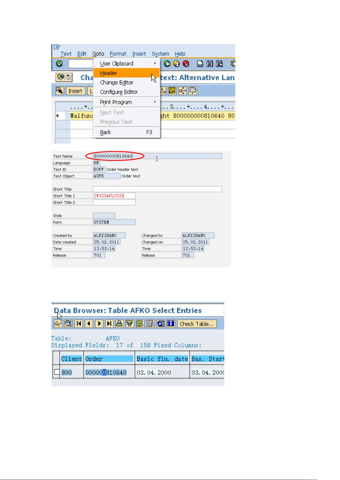340x480 pixels.
Task: Expand the User Clipboard submenu
Action: pyautogui.click(x=127, y=64)
